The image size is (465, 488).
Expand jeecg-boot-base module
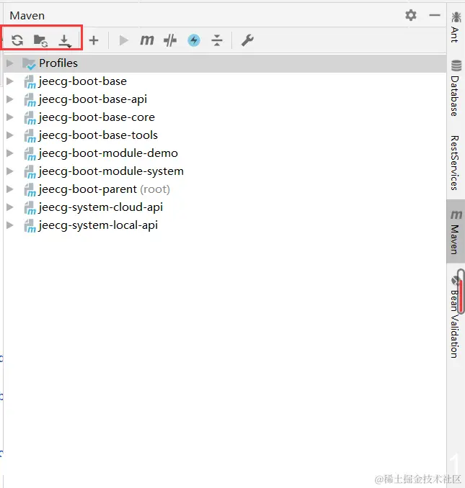10,81
